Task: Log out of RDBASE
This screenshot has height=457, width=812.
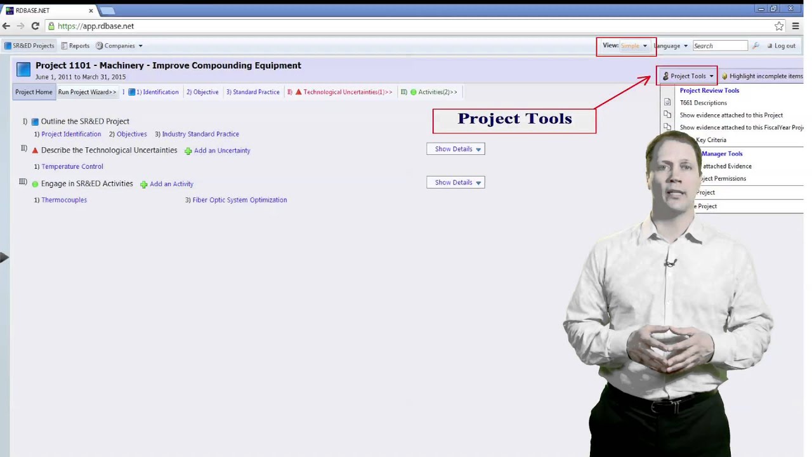Action: pyautogui.click(x=781, y=46)
